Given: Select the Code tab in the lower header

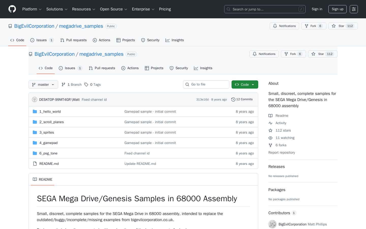Looking at the screenshot, I should point(46,68).
